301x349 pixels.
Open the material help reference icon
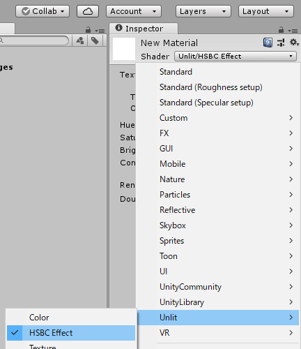point(268,43)
